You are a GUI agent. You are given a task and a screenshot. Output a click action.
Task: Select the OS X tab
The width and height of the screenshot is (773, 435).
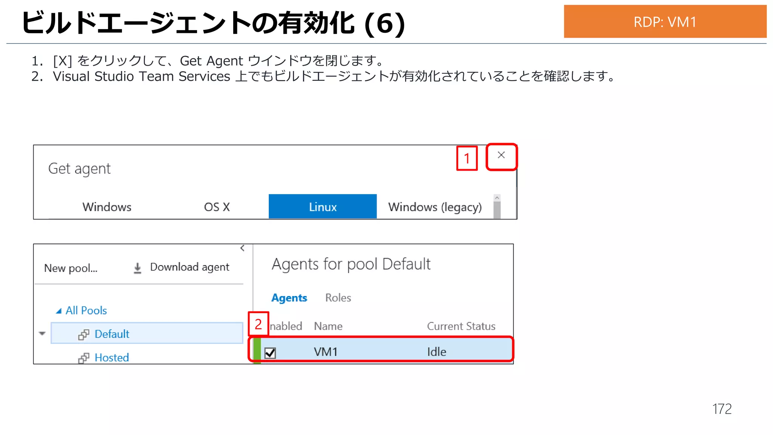coord(217,207)
